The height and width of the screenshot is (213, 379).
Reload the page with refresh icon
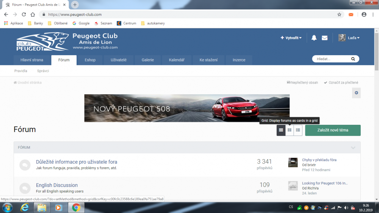[23, 14]
